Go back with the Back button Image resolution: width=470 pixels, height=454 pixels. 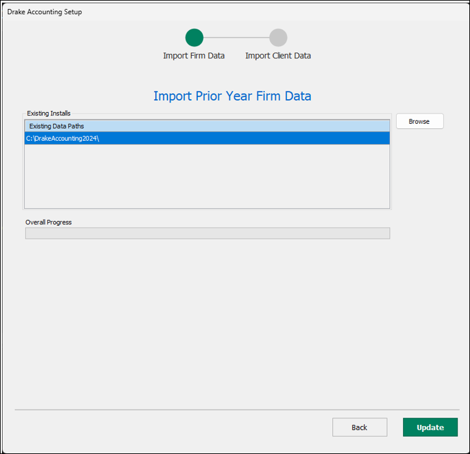(360, 427)
